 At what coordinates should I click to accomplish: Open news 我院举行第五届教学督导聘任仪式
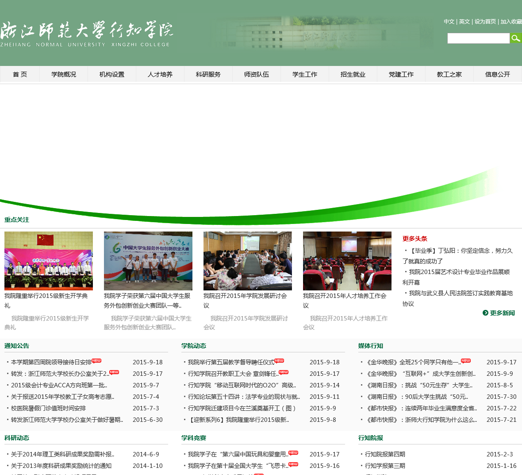[231, 362]
